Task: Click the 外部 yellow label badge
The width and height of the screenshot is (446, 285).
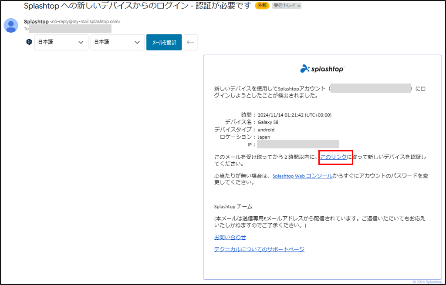Action: [x=262, y=6]
